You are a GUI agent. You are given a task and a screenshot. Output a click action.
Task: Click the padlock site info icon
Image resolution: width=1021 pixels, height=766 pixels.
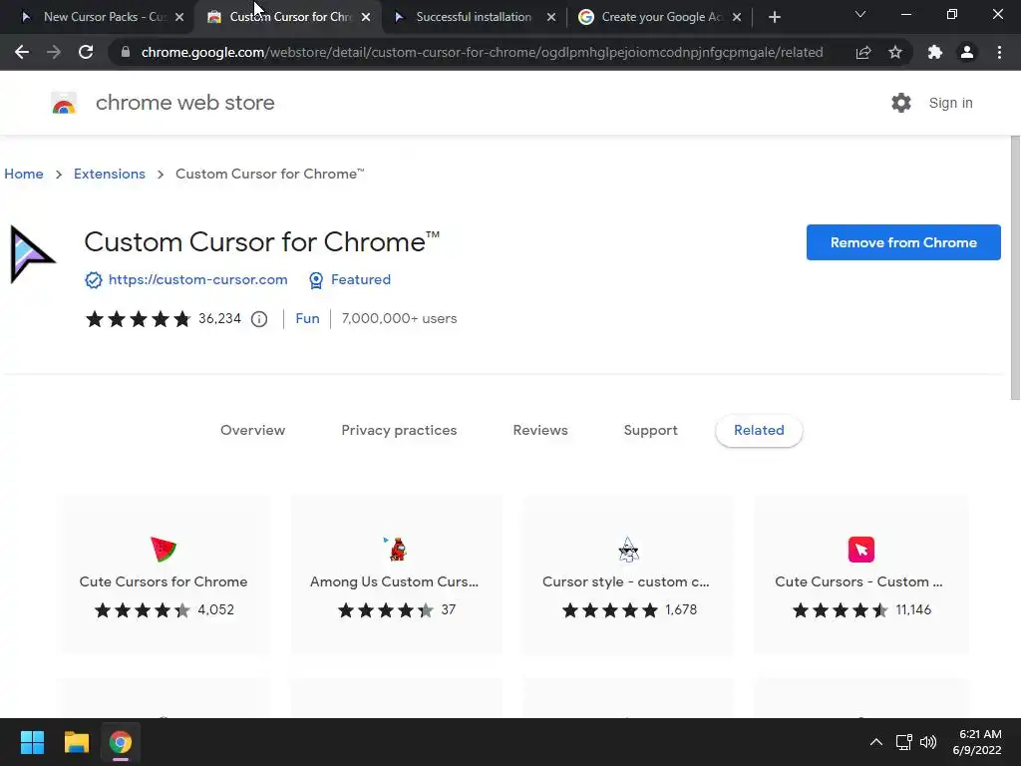pyautogui.click(x=126, y=52)
